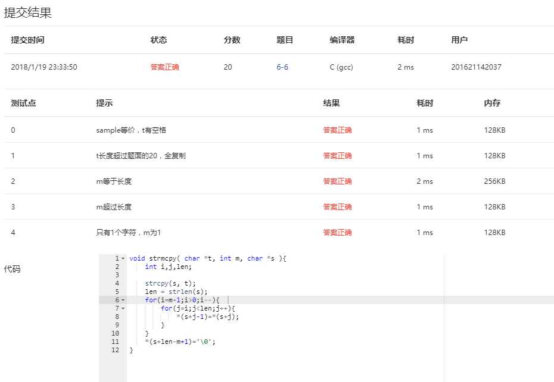Click the 2 ms time for test point 2
This screenshot has width=554, height=382.
point(425,181)
